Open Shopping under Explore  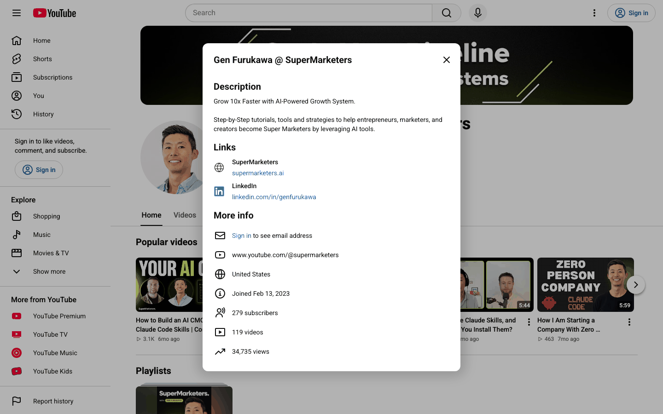point(55,216)
